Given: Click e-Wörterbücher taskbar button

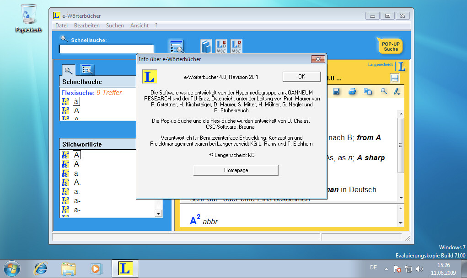Looking at the screenshot, I should (125, 268).
